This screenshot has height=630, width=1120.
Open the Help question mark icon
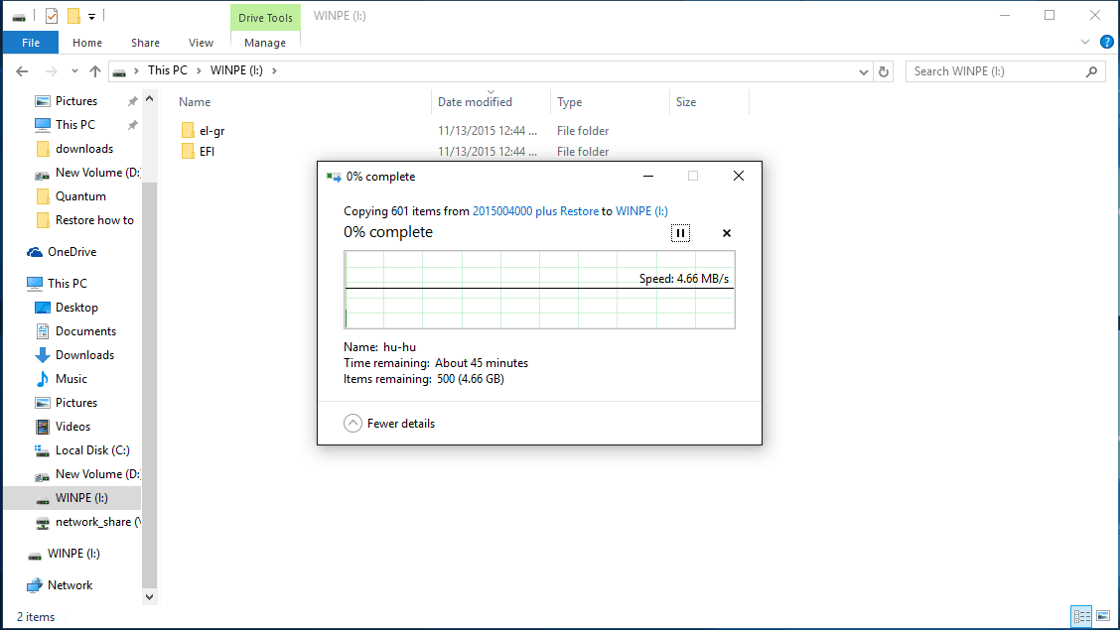pyautogui.click(x=1106, y=43)
